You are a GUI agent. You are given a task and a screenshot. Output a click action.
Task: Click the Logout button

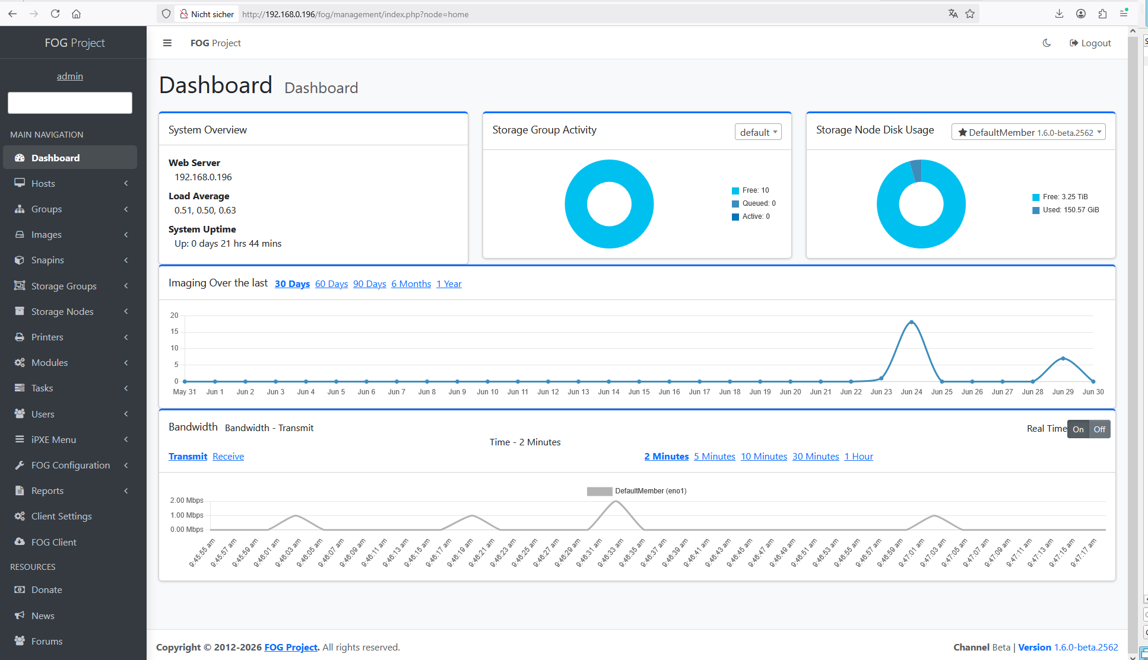(x=1090, y=43)
